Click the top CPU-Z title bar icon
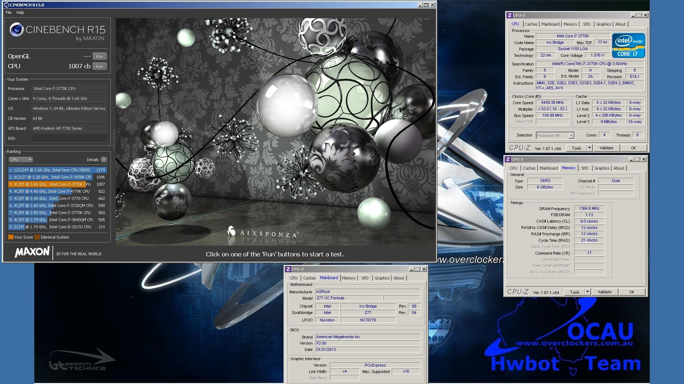This screenshot has width=684, height=384. click(x=510, y=15)
